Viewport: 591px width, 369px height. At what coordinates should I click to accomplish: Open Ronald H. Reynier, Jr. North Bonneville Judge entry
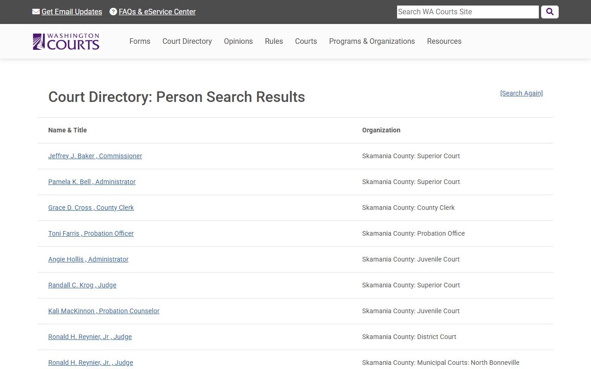(x=90, y=363)
